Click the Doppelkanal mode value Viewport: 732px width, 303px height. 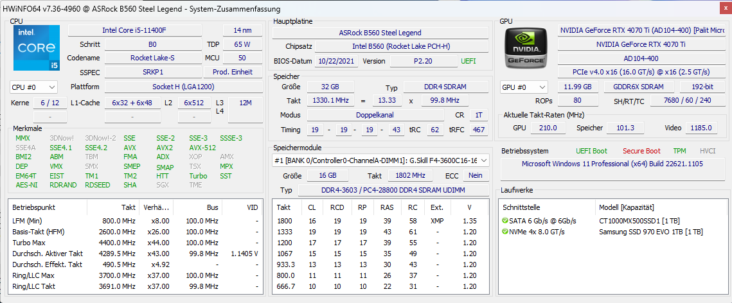pos(375,115)
